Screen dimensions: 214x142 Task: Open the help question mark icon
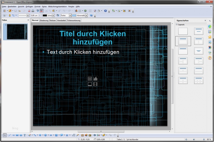[x=105, y=11]
